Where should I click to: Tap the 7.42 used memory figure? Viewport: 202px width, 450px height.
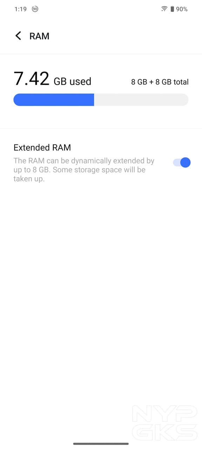31,79
